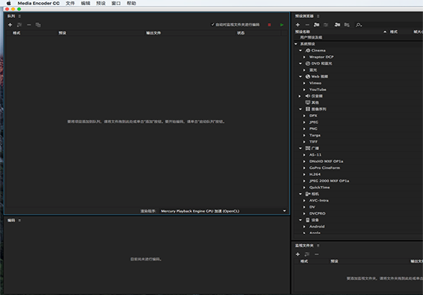Screen dimensions: 423x295
Task: Select the Android preset group
Action: click(317, 227)
